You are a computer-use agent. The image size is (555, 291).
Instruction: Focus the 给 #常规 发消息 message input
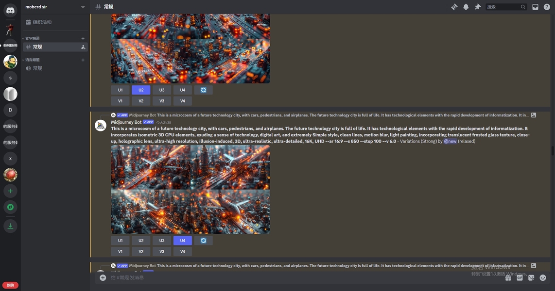point(304,277)
